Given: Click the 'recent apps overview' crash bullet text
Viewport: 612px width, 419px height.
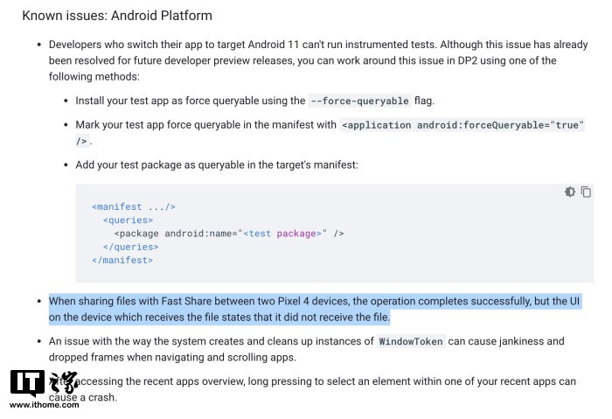Looking at the screenshot, I should tap(312, 389).
